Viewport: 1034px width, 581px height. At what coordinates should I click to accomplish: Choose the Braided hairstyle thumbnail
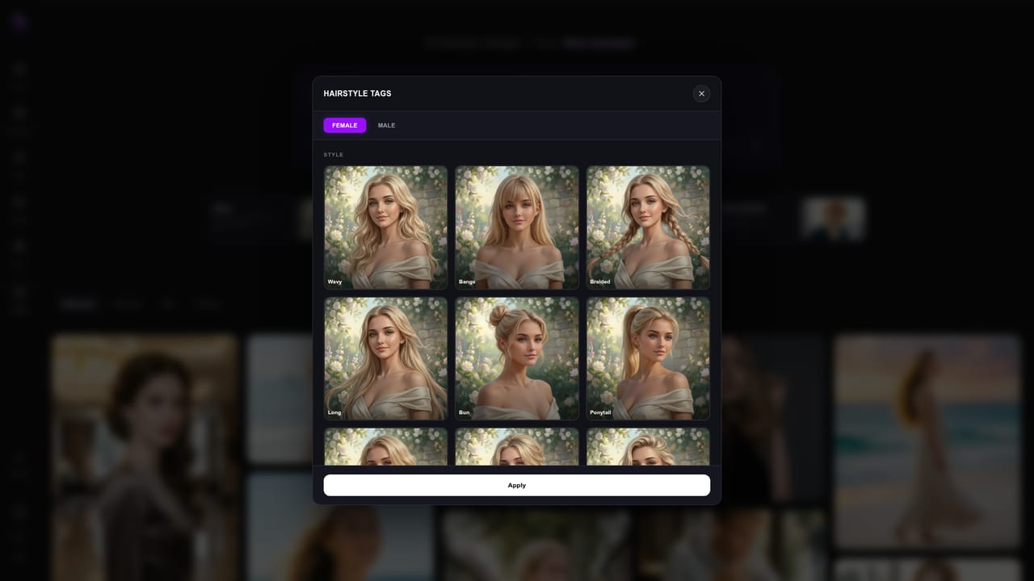pyautogui.click(x=648, y=228)
